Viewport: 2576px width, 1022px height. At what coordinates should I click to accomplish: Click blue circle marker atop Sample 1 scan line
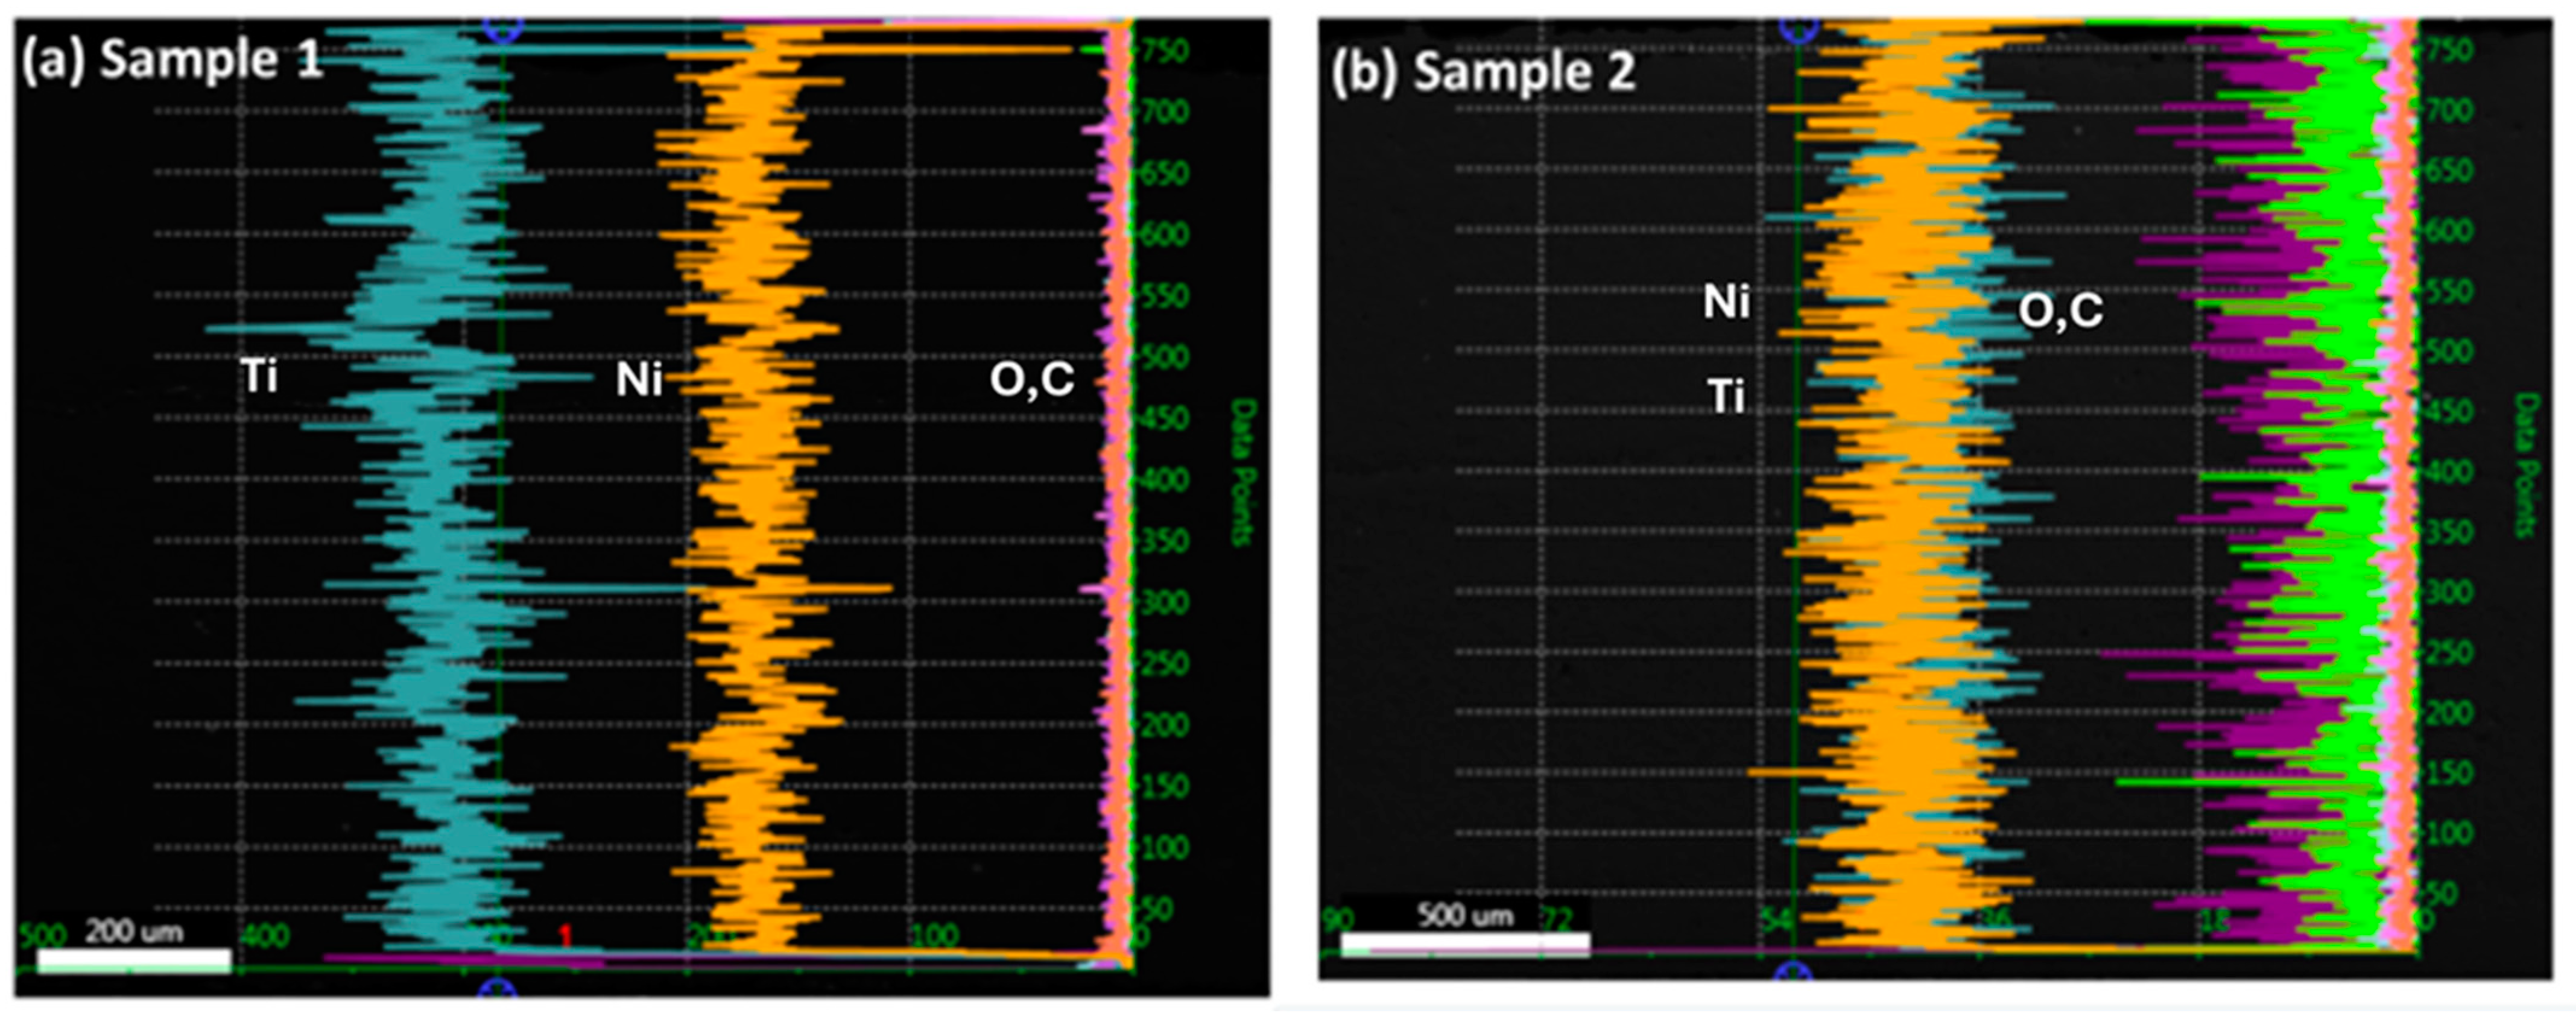pyautogui.click(x=503, y=28)
